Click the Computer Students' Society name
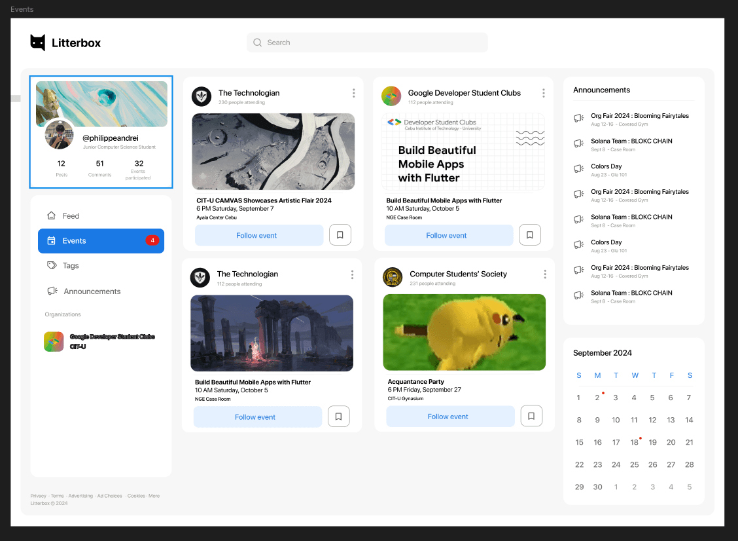 (x=459, y=274)
